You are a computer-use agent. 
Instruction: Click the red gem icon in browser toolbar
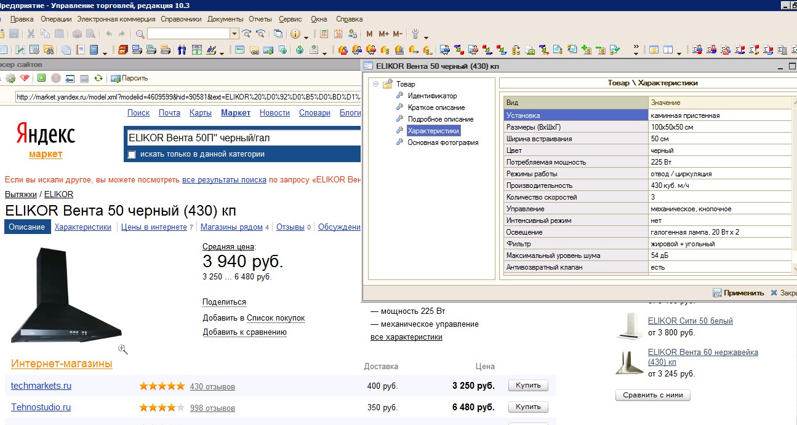coord(25,78)
